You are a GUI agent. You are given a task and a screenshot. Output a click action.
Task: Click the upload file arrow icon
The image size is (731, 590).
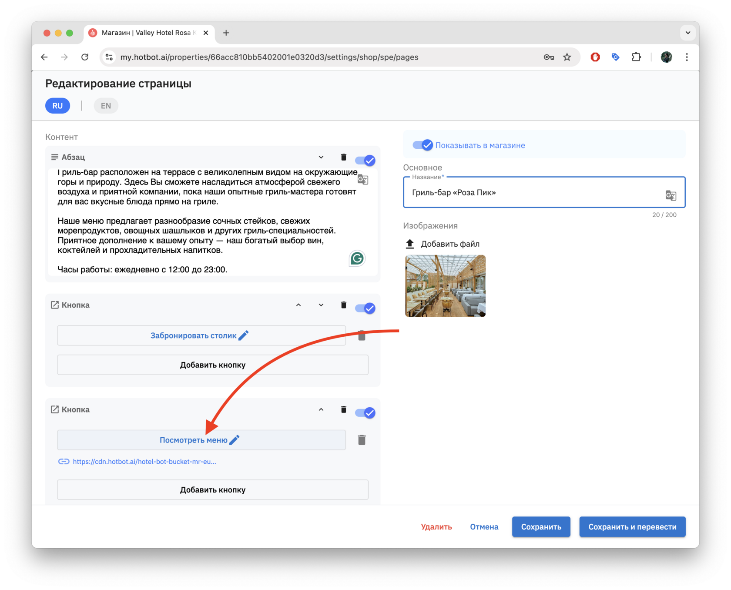410,244
